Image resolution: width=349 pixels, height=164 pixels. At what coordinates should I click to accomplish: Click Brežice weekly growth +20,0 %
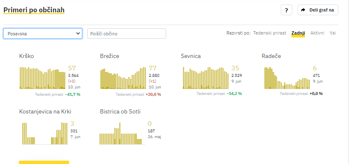153,95
